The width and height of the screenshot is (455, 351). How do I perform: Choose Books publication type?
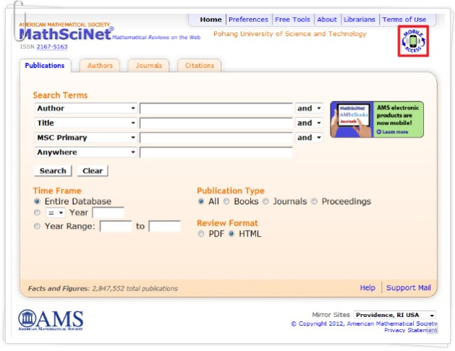(x=226, y=201)
